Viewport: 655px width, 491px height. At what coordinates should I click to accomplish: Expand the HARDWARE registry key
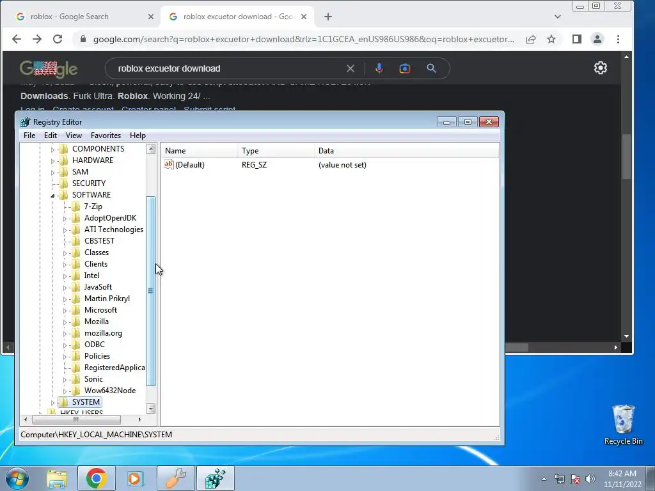[52, 160]
